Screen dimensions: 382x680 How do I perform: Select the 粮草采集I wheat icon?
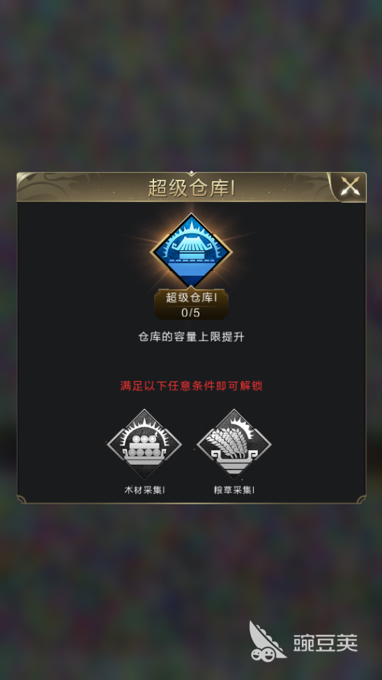pyautogui.click(x=234, y=444)
